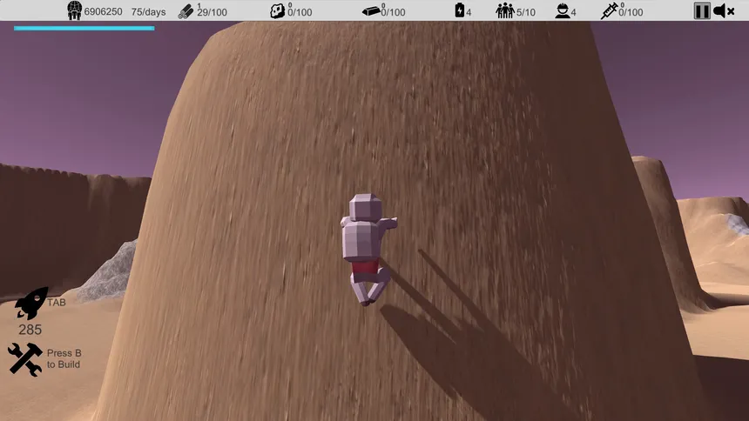Click the 6906250 money value
This screenshot has width=749, height=421.
103,11
